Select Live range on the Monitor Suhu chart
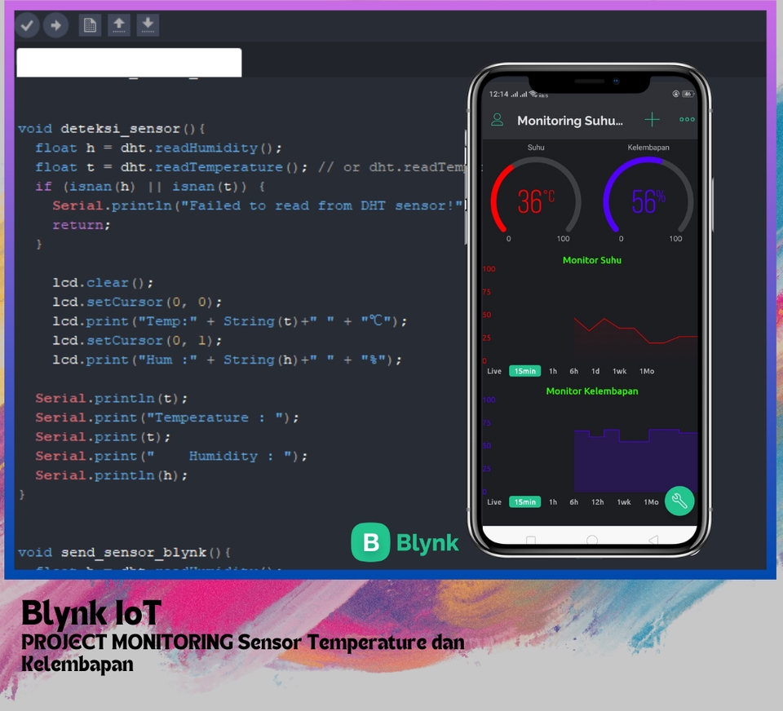 [x=494, y=371]
